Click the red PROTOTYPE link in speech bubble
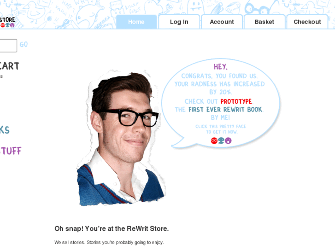 point(236,101)
